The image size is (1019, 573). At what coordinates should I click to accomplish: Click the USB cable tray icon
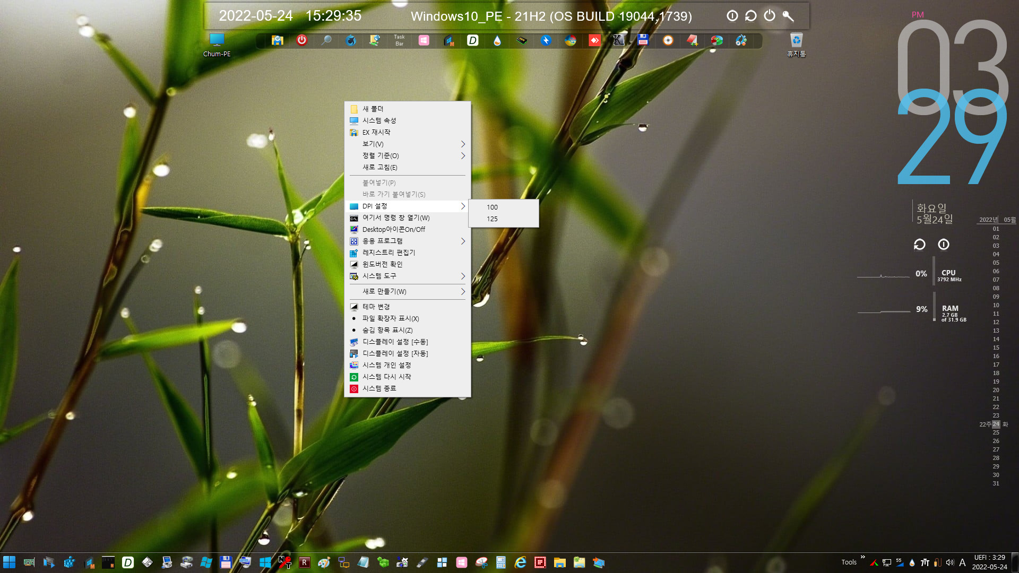point(937,562)
